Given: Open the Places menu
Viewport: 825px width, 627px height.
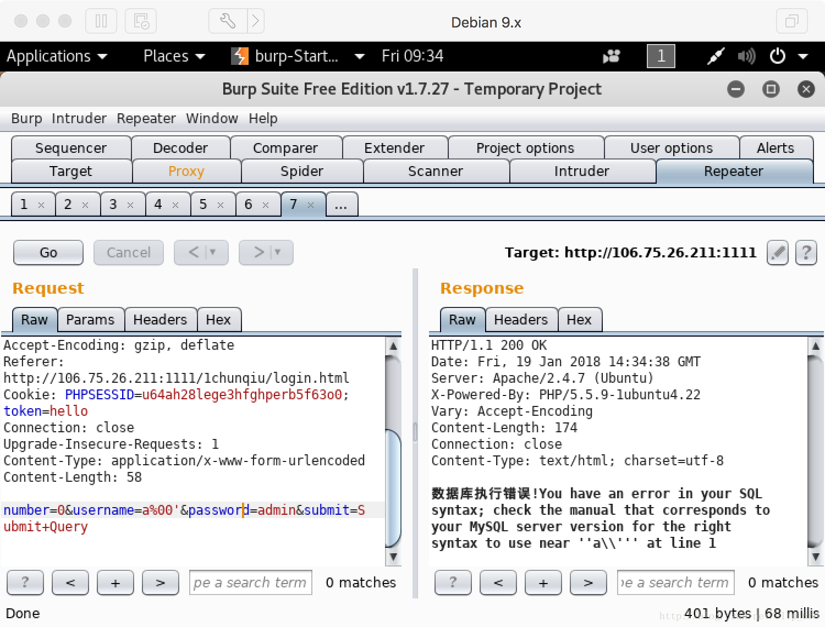Looking at the screenshot, I should tap(174, 56).
